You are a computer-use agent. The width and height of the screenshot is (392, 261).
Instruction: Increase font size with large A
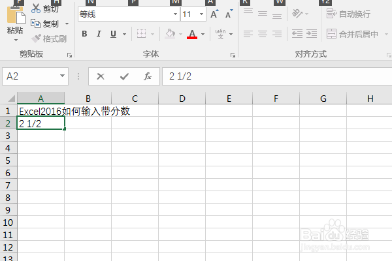214,14
